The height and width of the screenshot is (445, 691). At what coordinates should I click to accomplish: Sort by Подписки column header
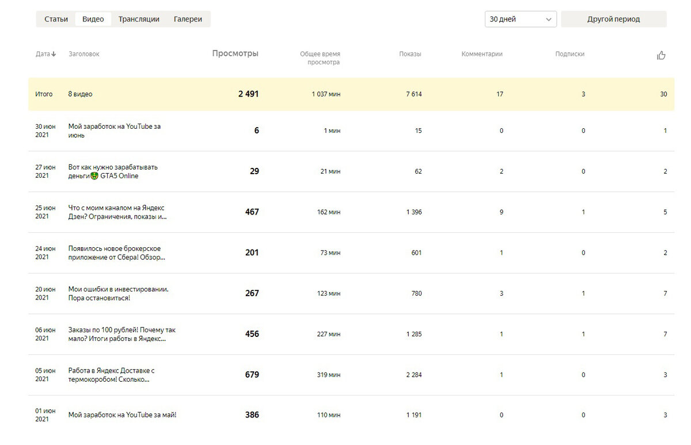(x=570, y=54)
